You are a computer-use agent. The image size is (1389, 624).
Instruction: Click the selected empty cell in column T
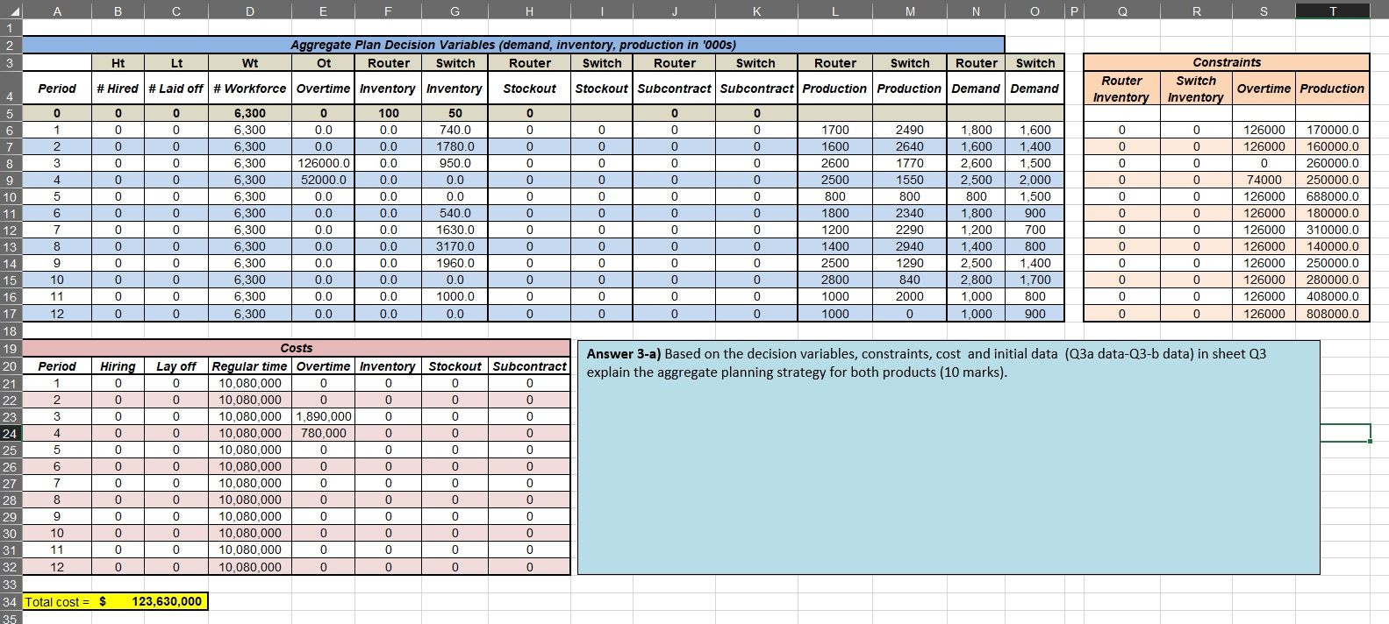[x=1345, y=433]
